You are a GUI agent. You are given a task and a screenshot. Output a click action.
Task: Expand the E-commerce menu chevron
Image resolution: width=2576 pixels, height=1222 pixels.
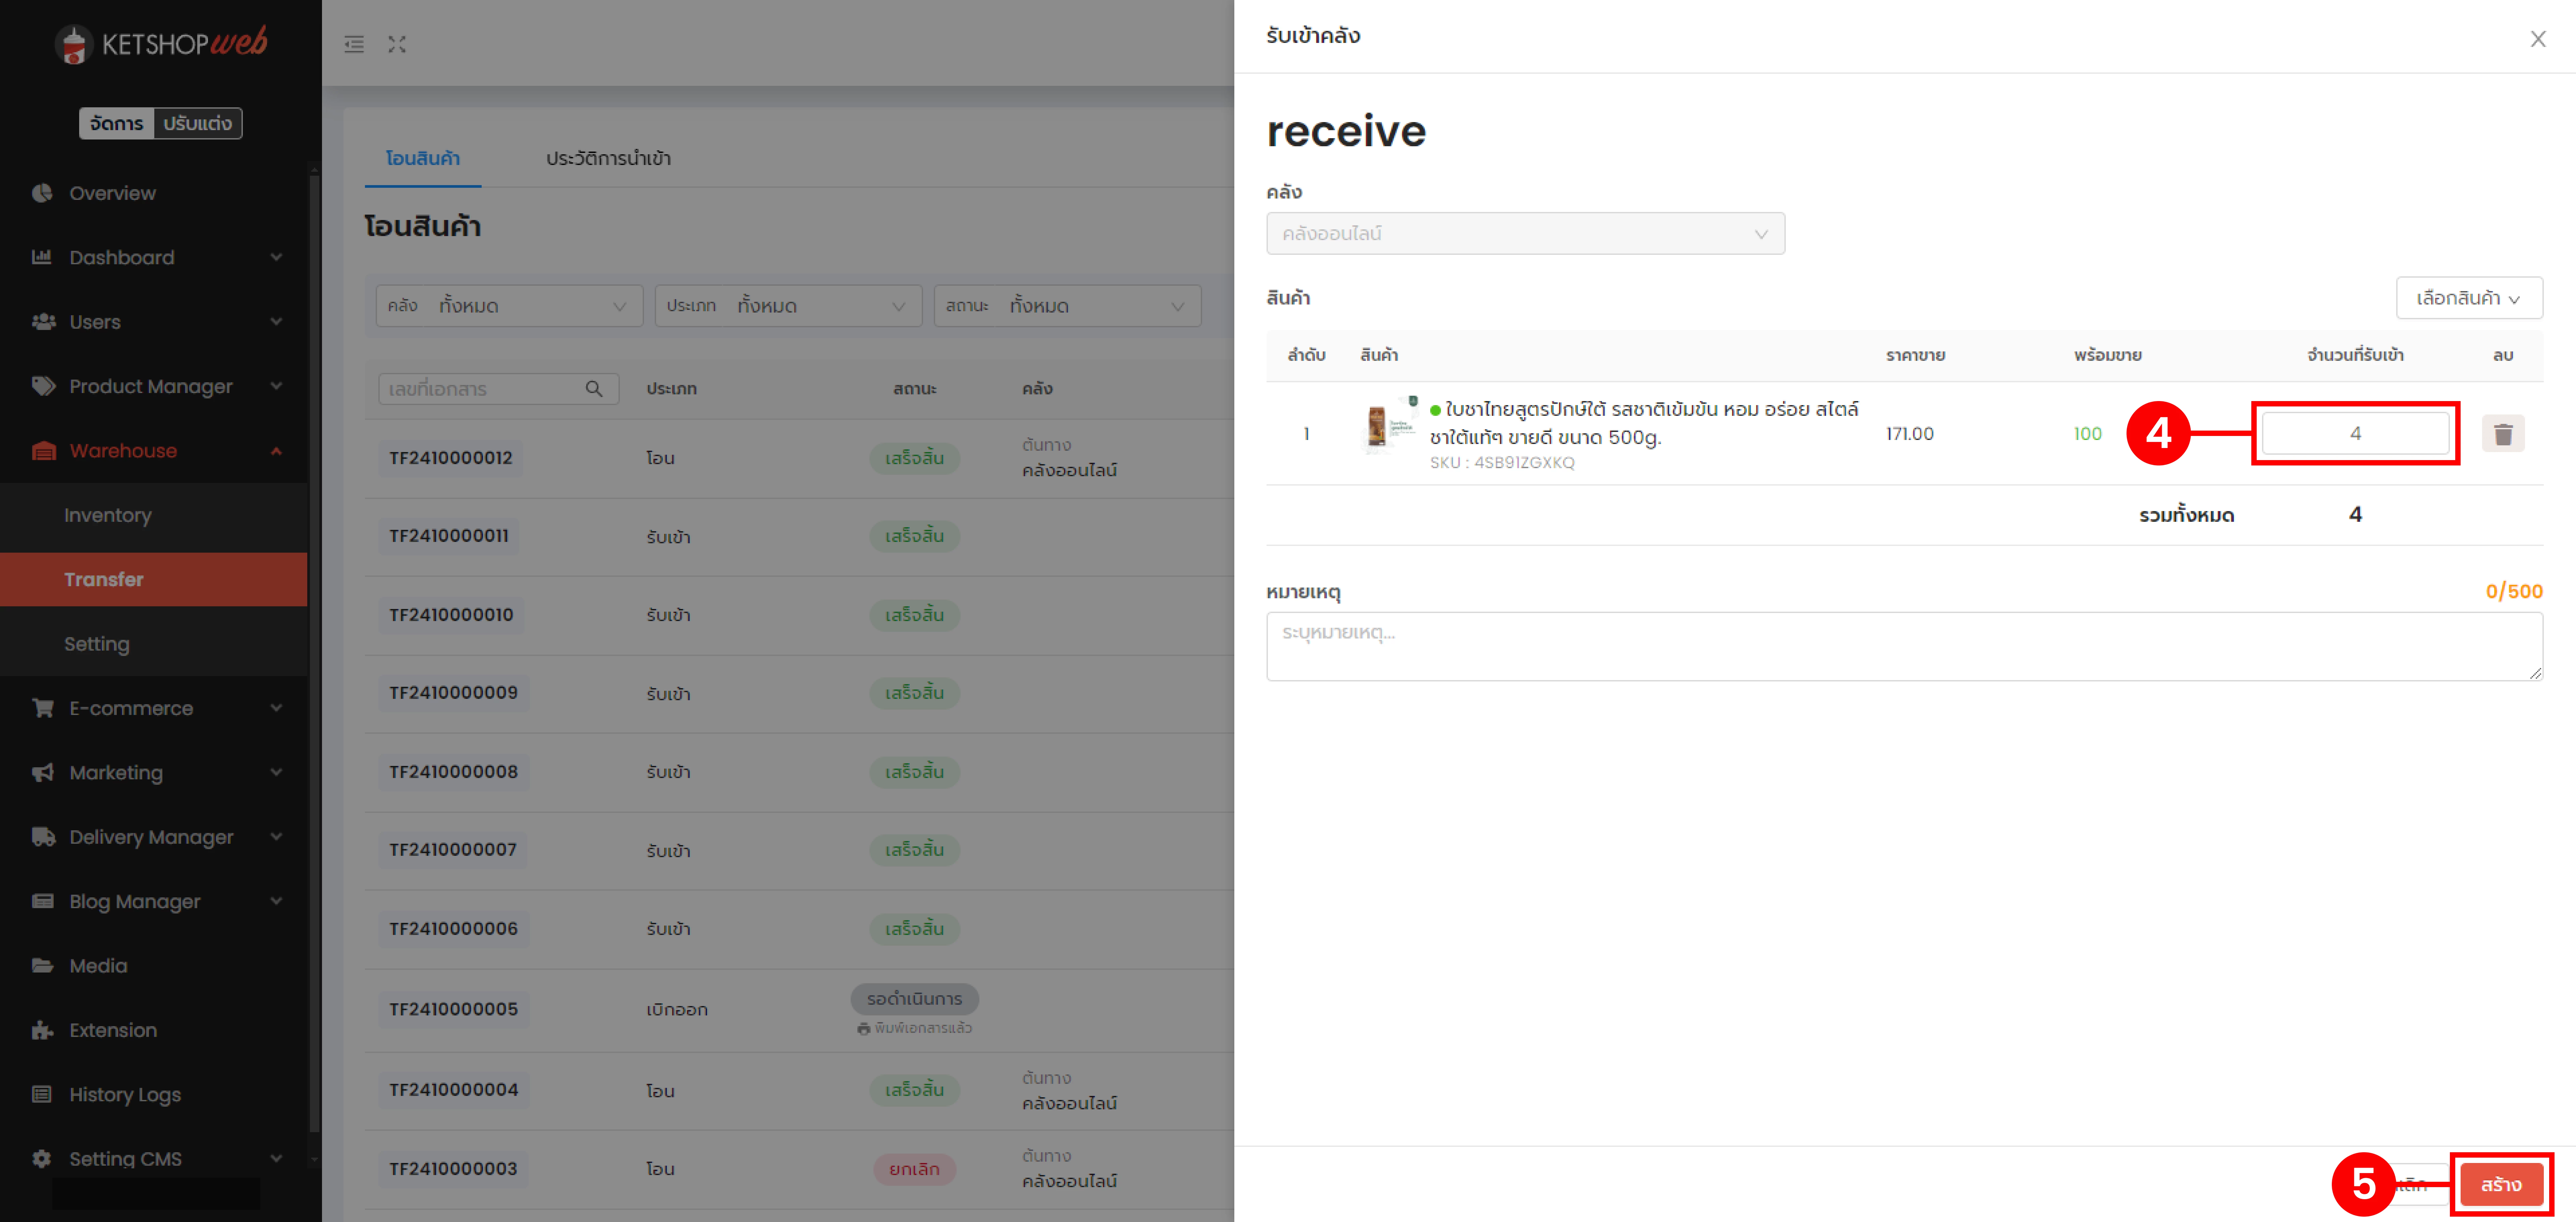(x=276, y=708)
